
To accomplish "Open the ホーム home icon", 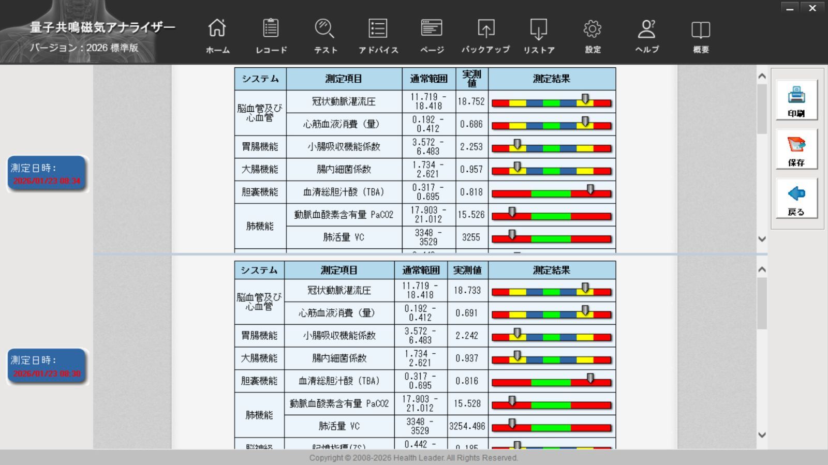I will click(217, 28).
